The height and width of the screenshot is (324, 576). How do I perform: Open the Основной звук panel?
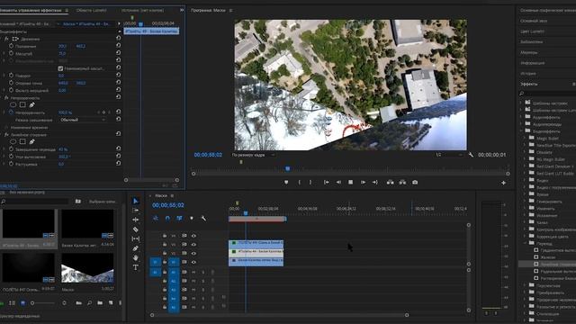pos(534,21)
